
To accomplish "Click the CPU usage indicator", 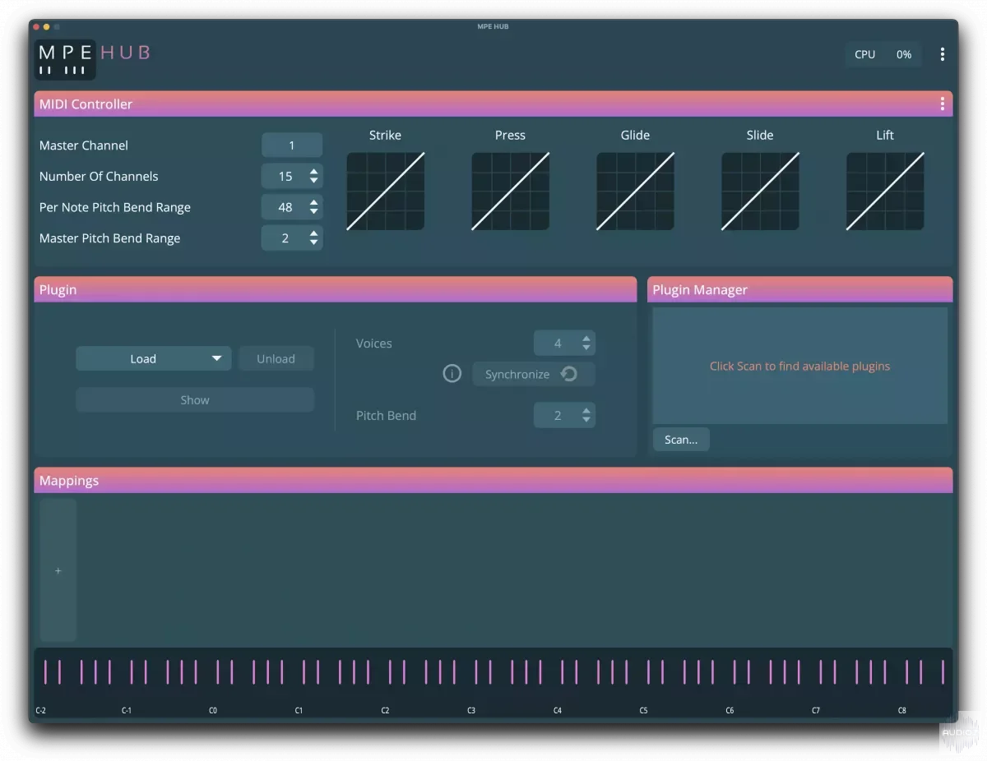I will point(883,54).
